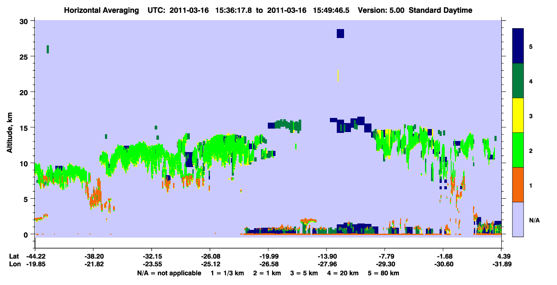Click latitude value -32.15
557x285 pixels.
click(x=152, y=256)
